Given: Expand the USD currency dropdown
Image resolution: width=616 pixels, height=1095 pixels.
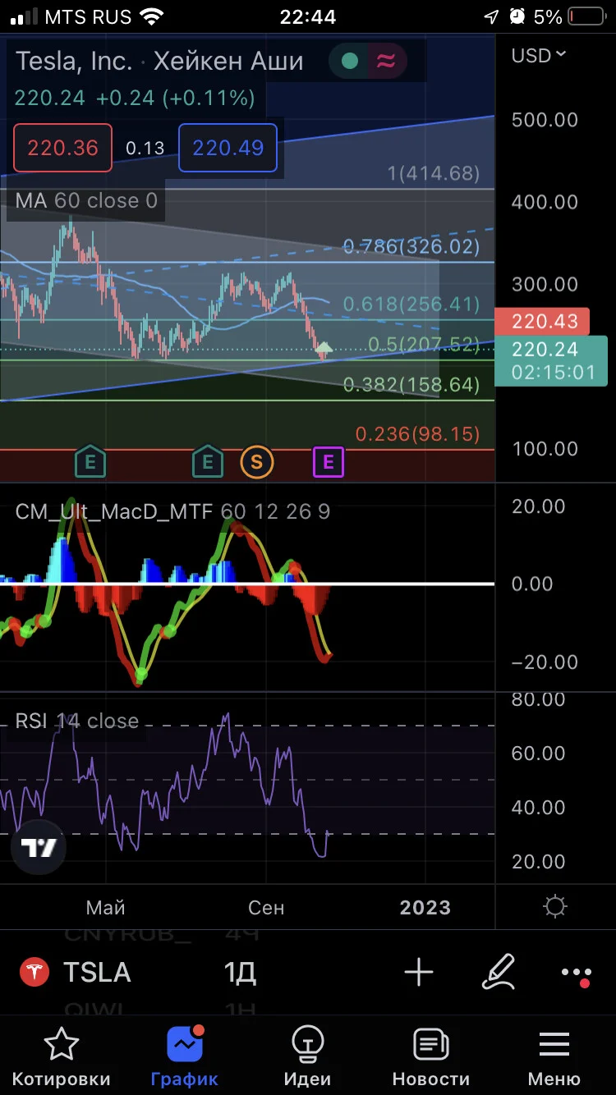Looking at the screenshot, I should (539, 55).
